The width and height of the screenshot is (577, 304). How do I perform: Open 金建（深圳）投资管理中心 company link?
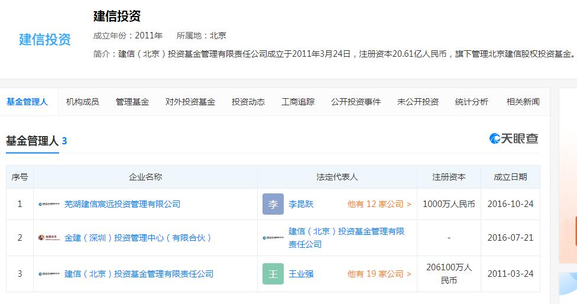point(138,238)
